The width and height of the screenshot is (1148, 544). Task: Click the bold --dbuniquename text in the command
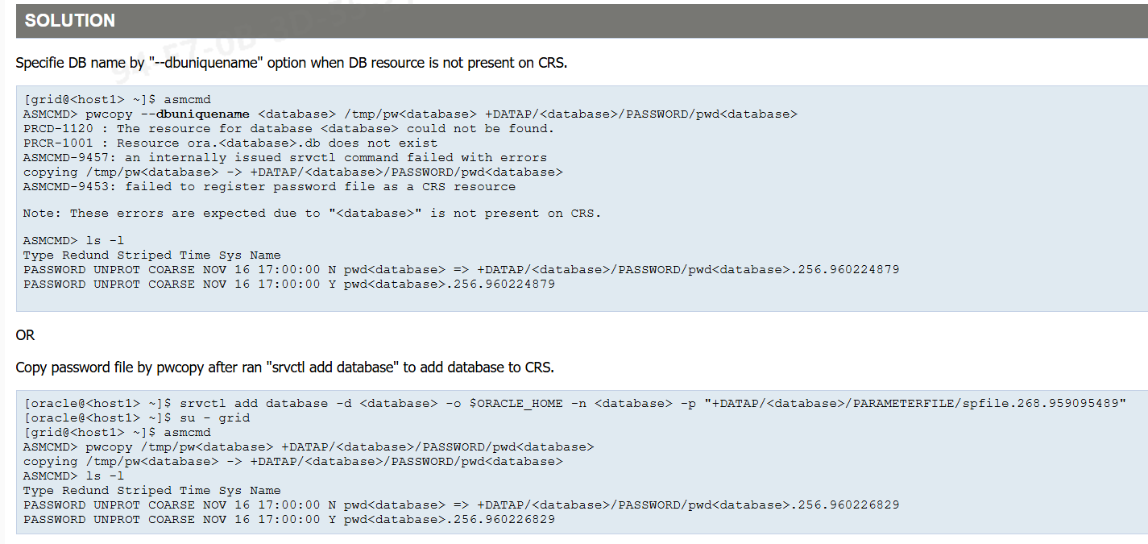tap(202, 114)
